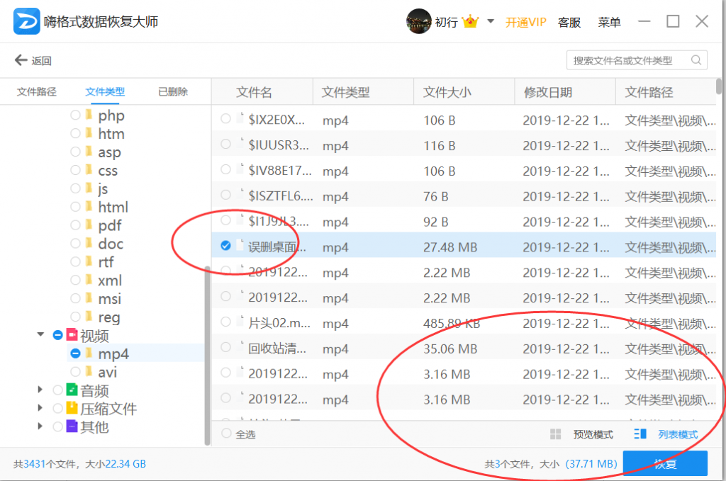
Task: Click the back arrow icon
Action: (x=21, y=60)
